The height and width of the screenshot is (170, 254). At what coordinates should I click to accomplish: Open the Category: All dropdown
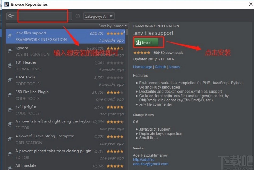pos(99,16)
